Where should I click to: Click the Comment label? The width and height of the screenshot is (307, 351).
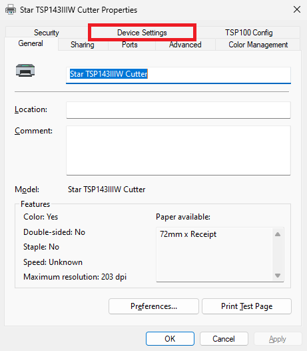[33, 131]
